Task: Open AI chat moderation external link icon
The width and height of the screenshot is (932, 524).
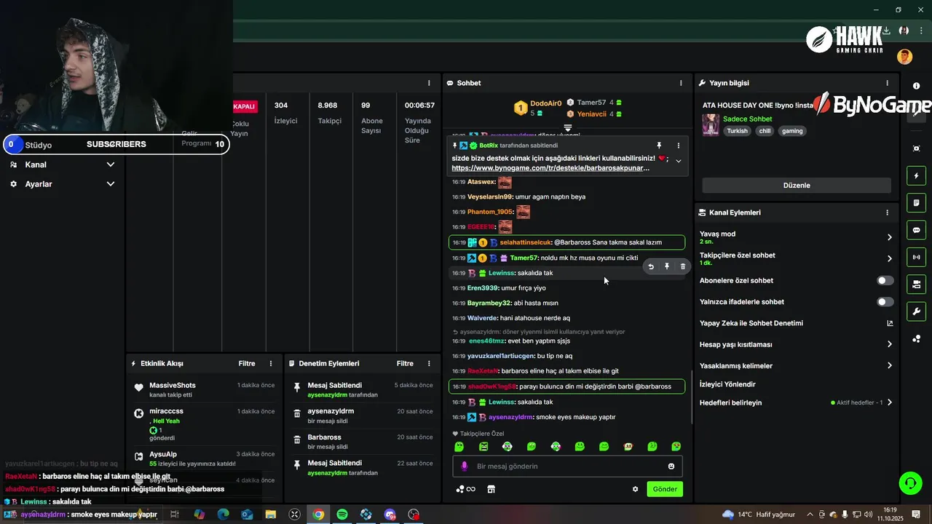Action: coord(889,323)
